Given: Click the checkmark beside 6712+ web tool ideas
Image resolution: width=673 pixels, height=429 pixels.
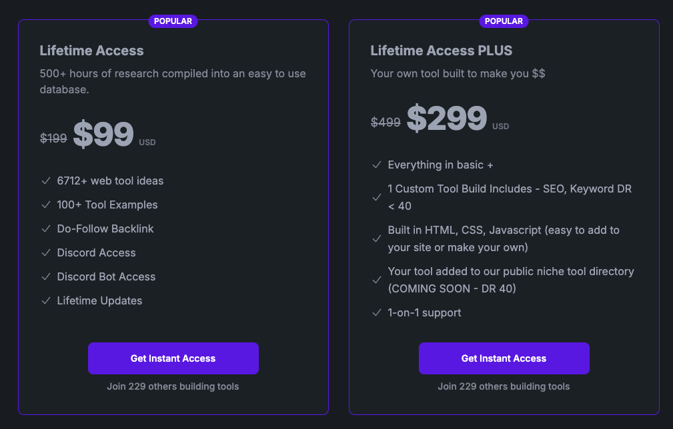Looking at the screenshot, I should 46,181.
